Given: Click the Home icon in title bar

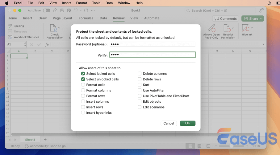Looking at the screenshot, I should pos(55,10).
